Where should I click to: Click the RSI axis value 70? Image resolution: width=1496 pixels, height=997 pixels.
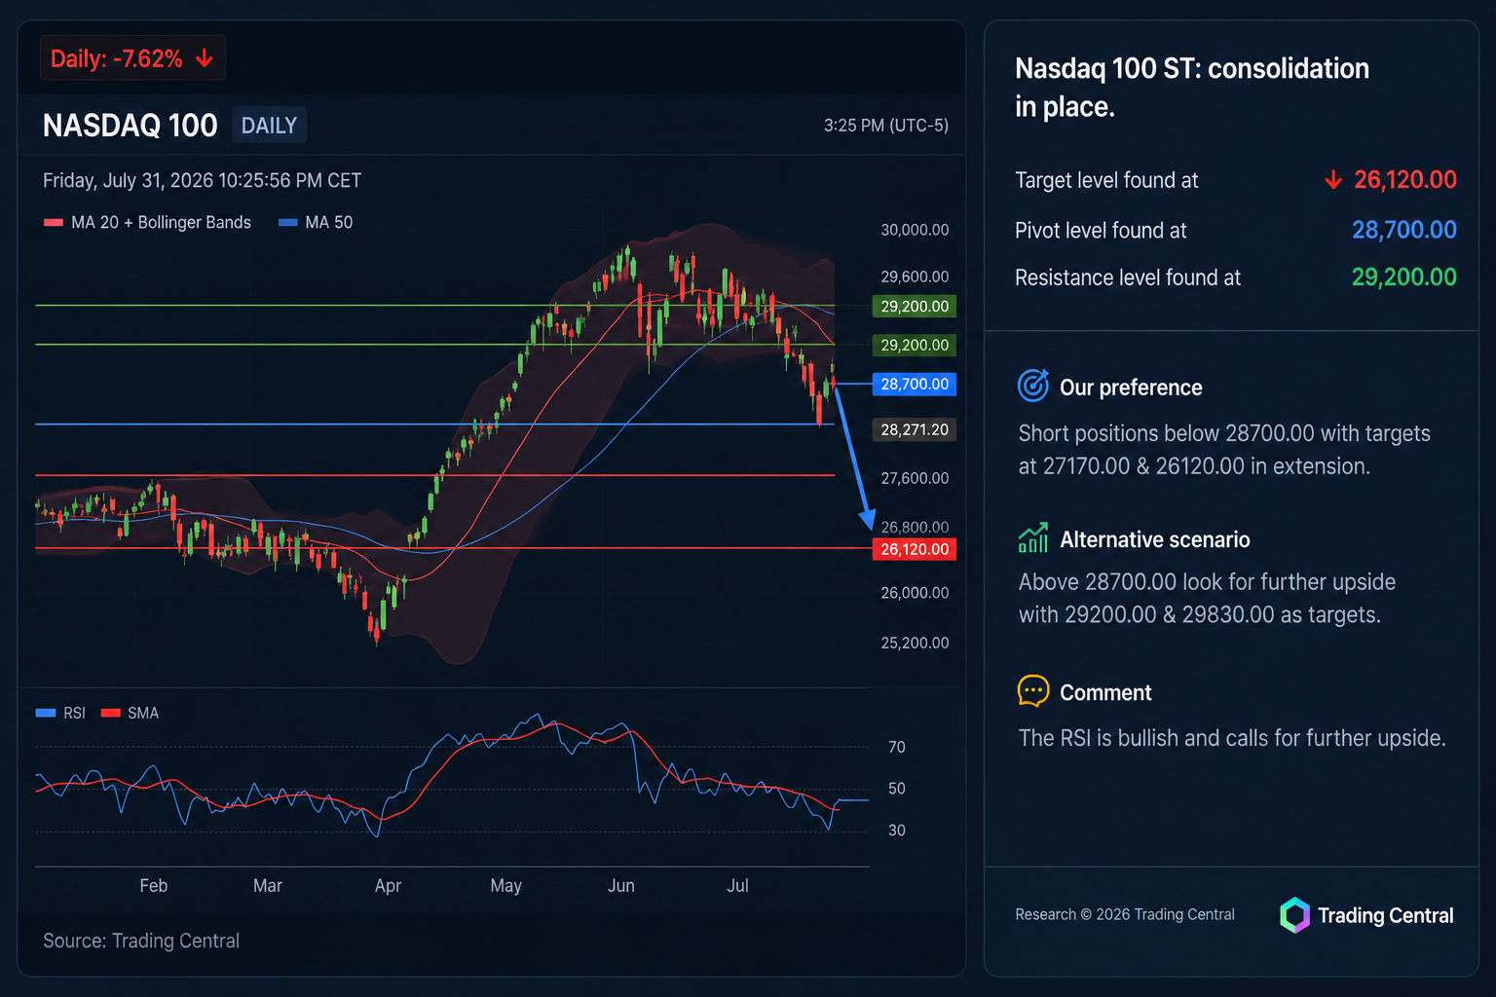(x=897, y=747)
